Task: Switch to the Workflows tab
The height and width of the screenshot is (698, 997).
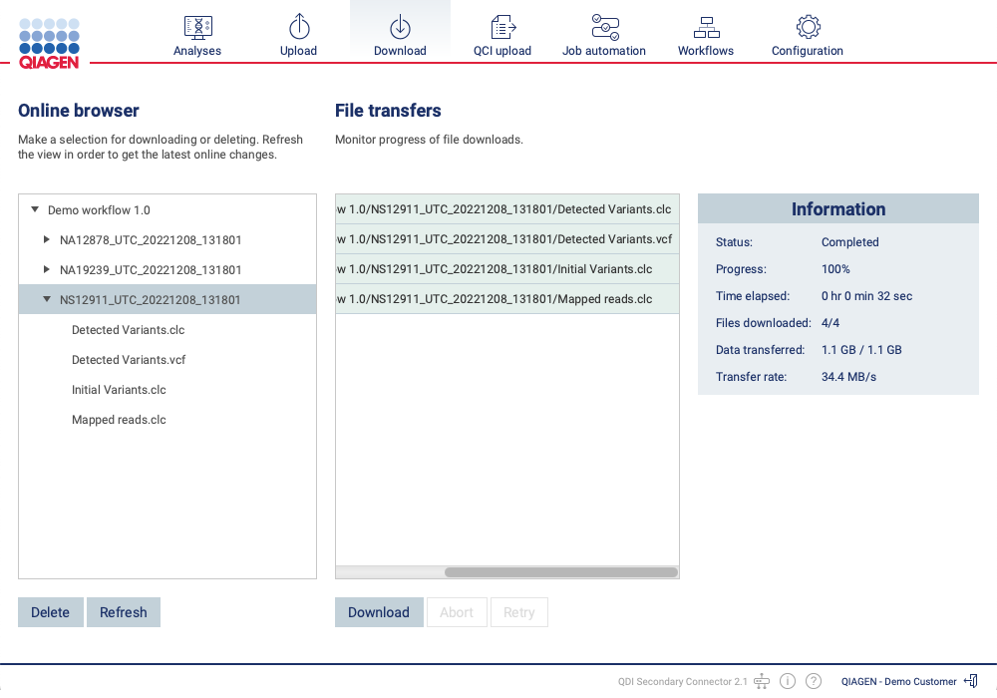Action: (706, 27)
